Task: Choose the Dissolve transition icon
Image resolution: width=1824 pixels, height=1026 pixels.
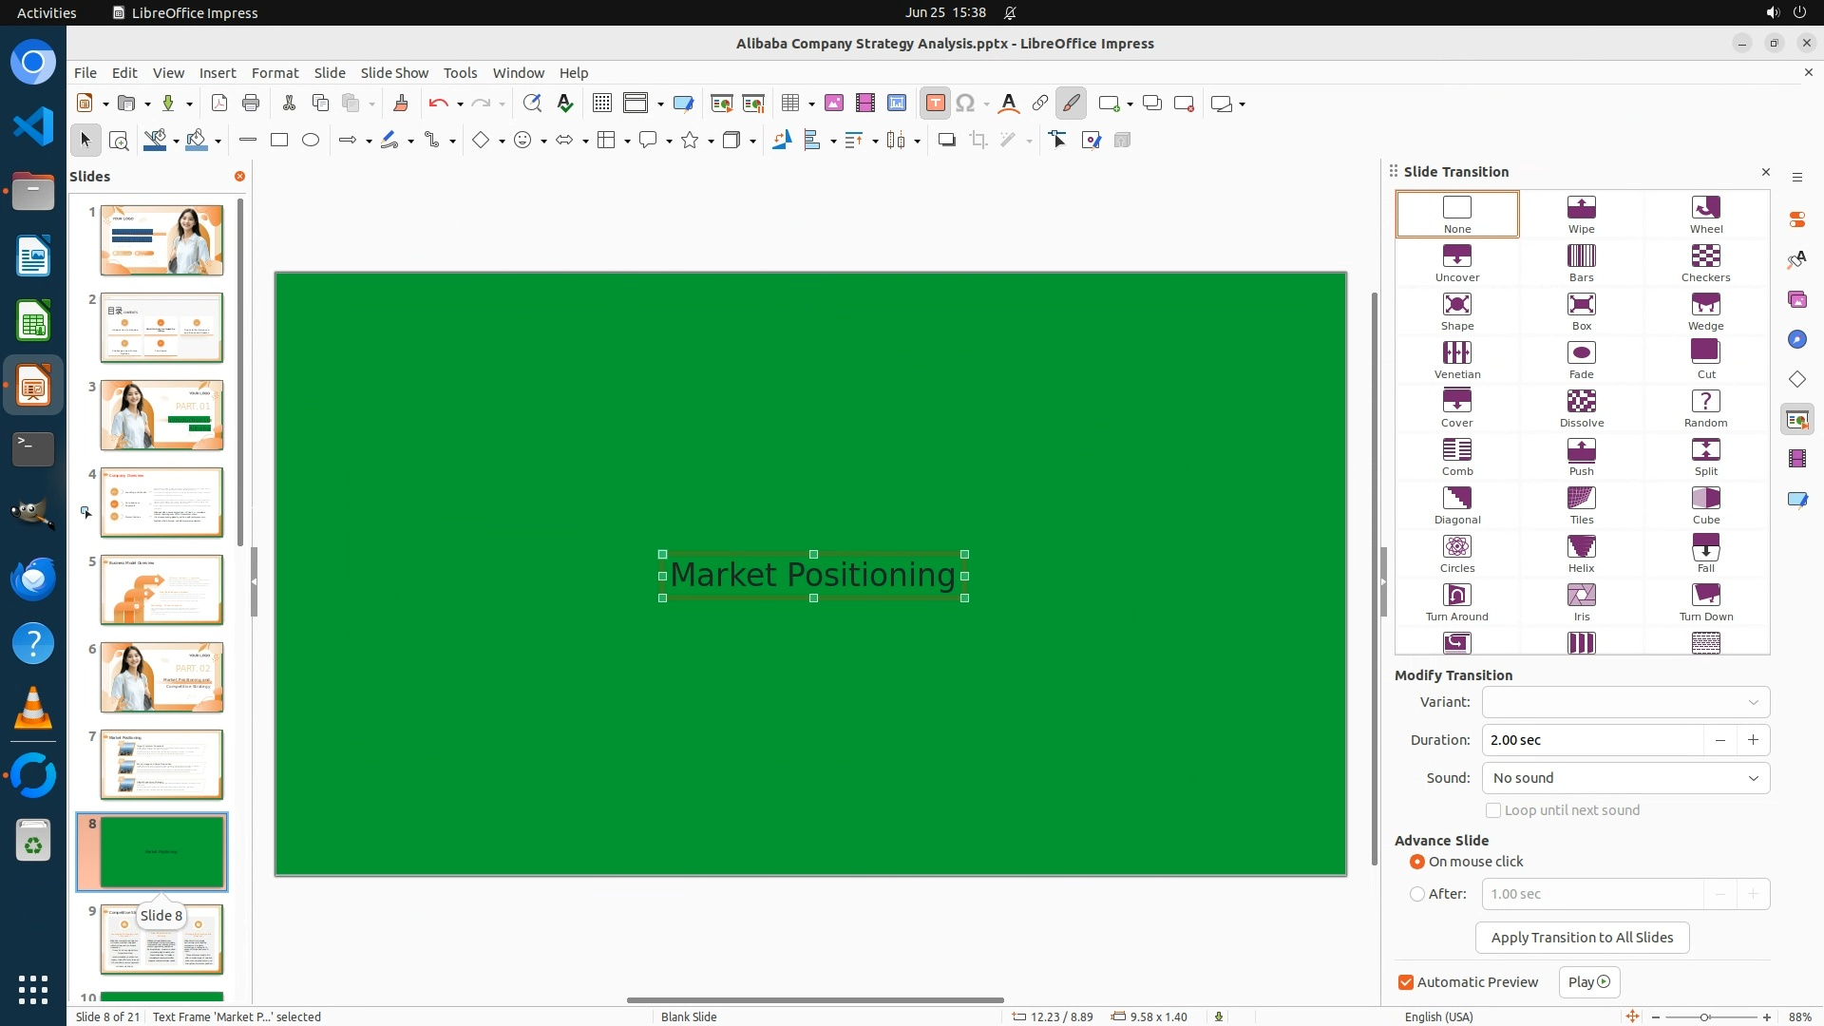Action: click(1581, 408)
